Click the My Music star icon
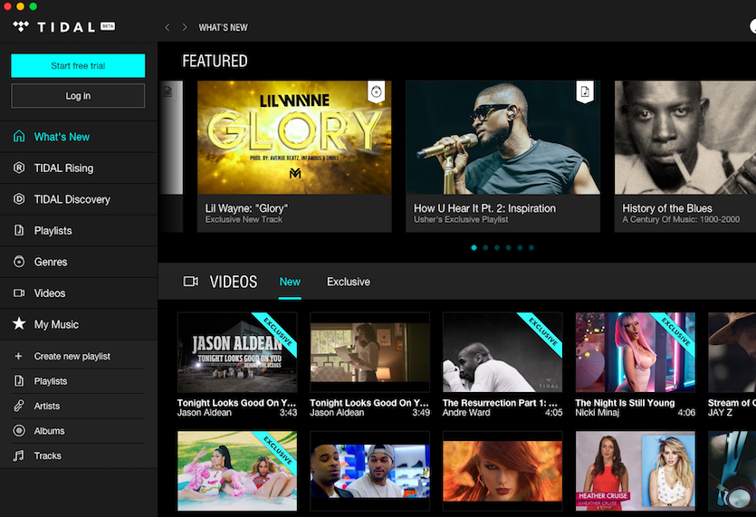Screen dimensions: 756x517 pos(19,323)
